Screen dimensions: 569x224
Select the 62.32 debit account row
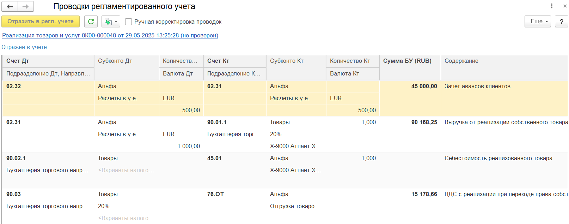(x=13, y=86)
